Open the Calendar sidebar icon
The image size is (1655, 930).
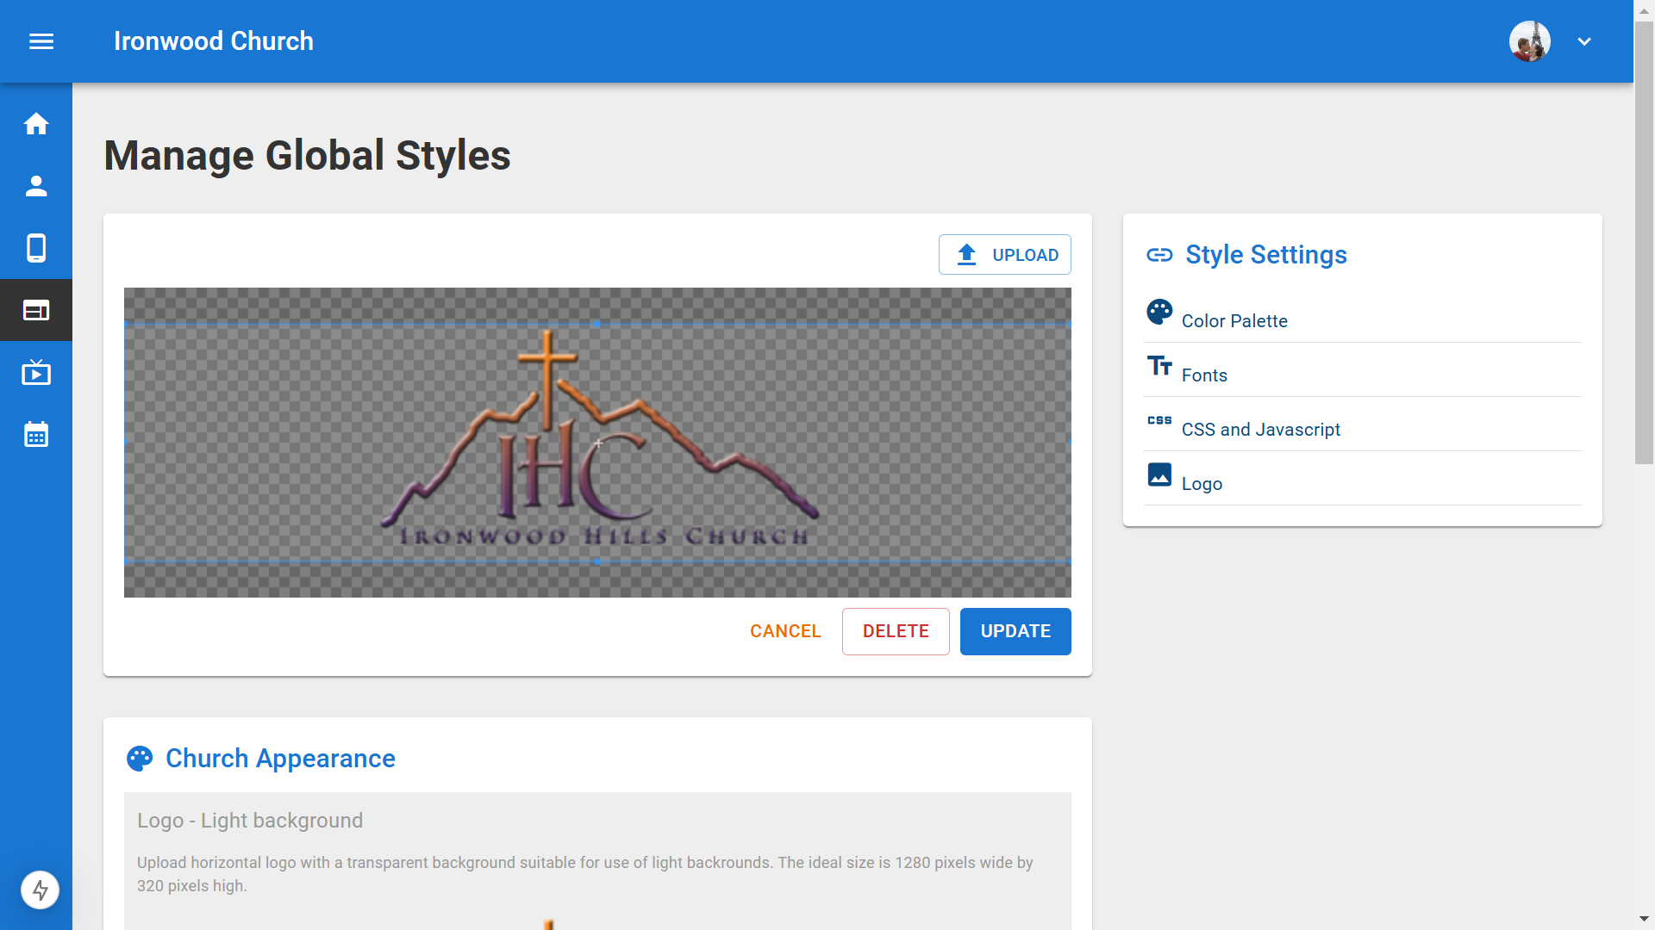[x=36, y=435]
